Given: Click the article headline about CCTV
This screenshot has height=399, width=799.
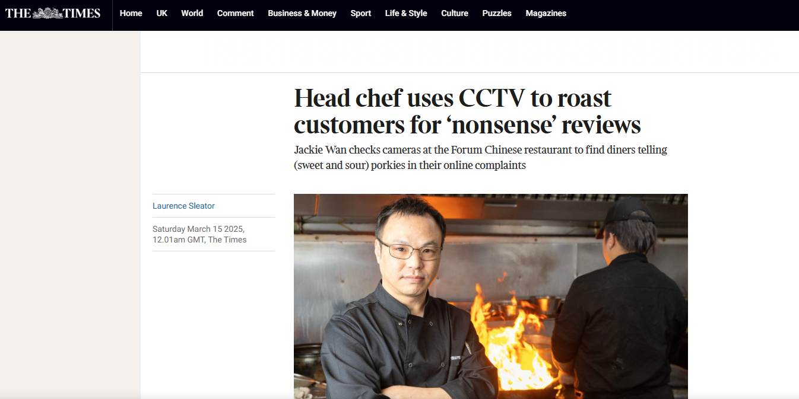Looking at the screenshot, I should click(x=467, y=111).
